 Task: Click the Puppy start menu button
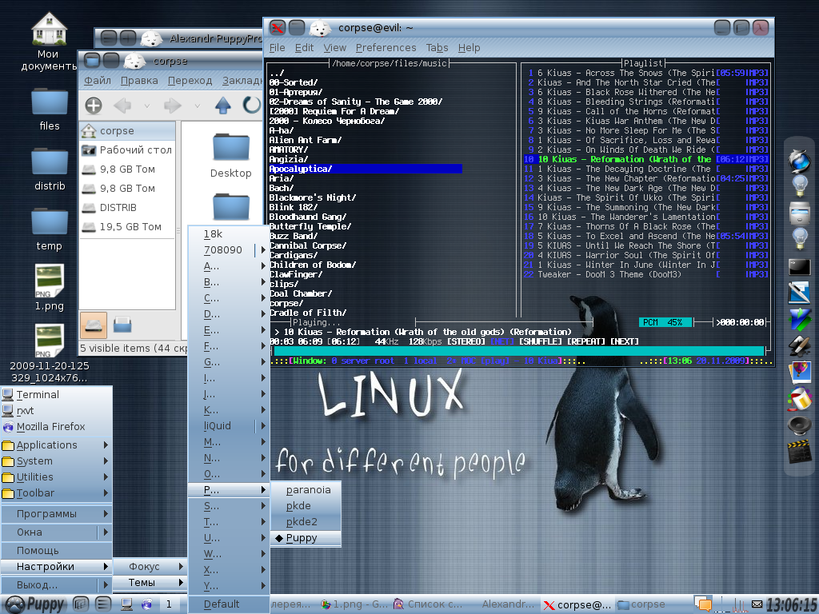(35, 604)
